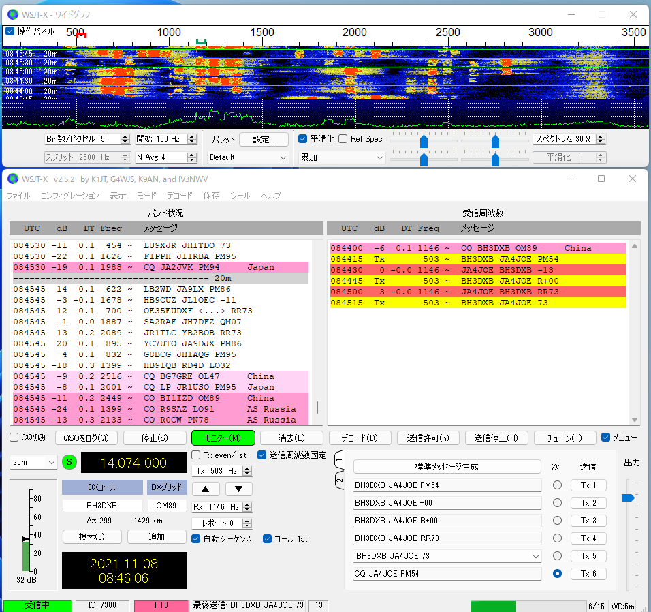Click the Wide Graph window globe icon
Image resolution: width=651 pixels, height=612 pixels.
[x=13, y=14]
